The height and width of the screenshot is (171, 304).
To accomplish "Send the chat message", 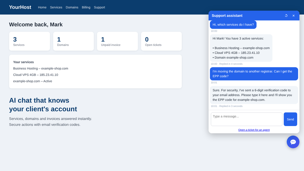I will point(290,119).
